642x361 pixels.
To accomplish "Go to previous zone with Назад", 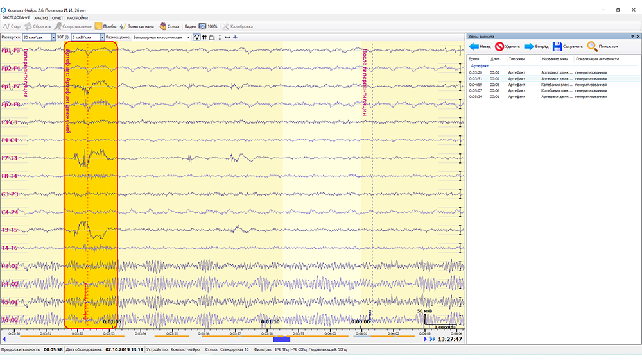I will tap(480, 47).
